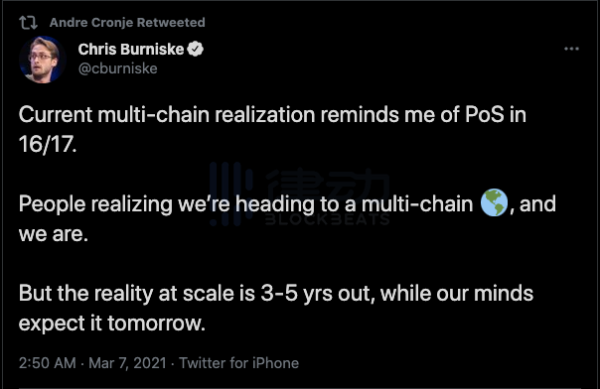Click the 'Current multi-chain realization' sentence

click(272, 115)
